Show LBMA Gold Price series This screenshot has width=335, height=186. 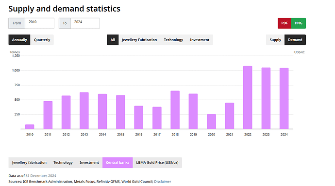point(157,163)
